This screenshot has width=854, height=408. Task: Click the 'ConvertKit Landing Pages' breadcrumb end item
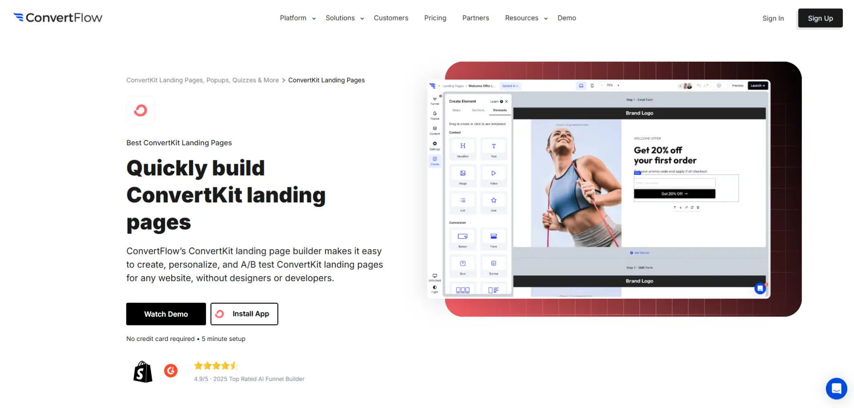coord(326,80)
